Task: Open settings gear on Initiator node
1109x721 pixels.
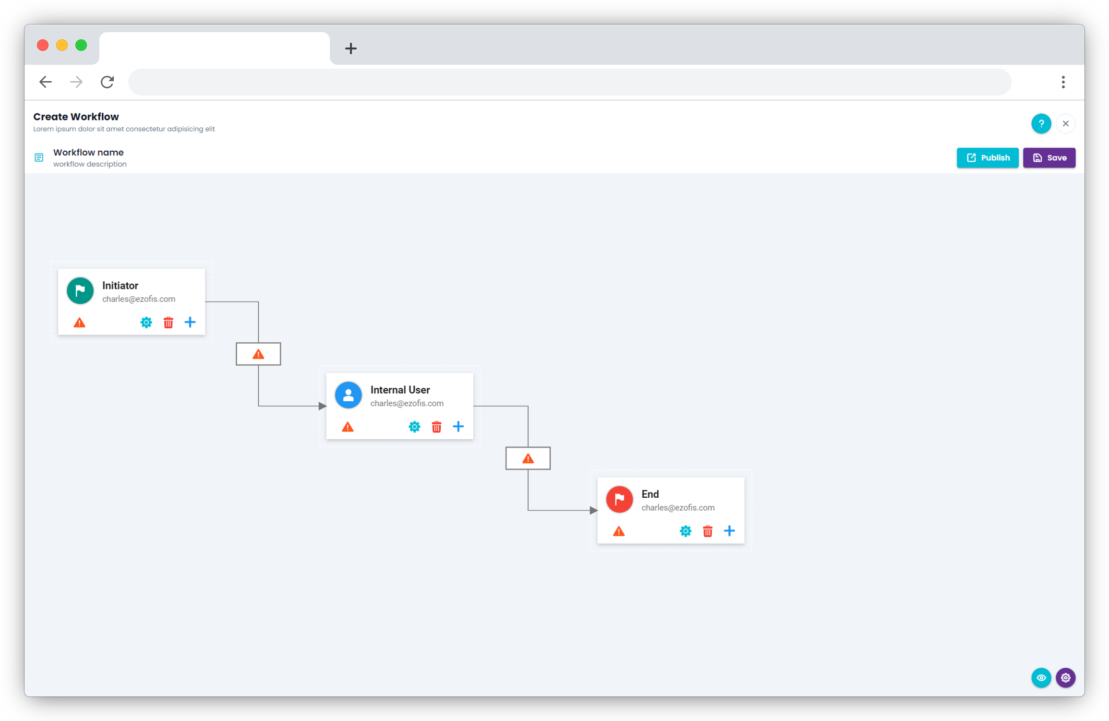Action: point(146,322)
